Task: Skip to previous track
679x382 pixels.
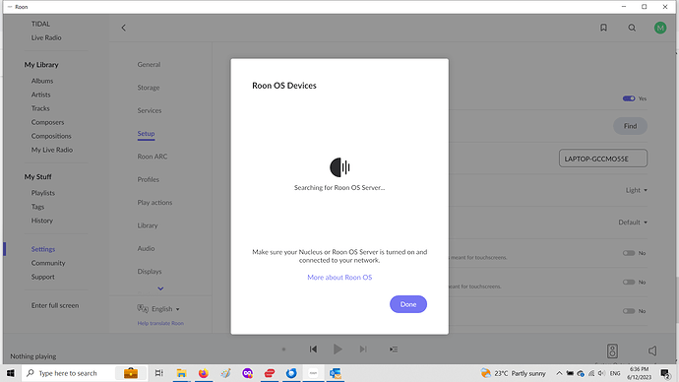Action: (313, 350)
